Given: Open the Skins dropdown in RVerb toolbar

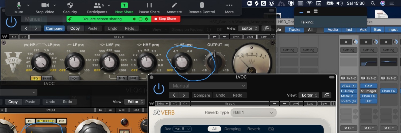Looking at the screenshot, I should tap(163, 103).
